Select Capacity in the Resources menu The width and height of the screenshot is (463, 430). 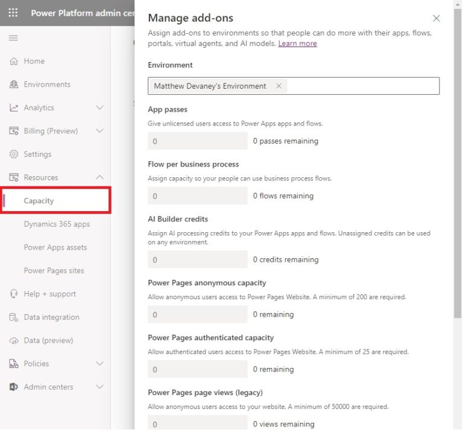[39, 201]
